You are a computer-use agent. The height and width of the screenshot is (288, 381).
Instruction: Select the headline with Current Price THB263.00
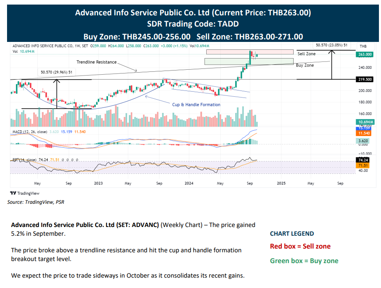(x=193, y=13)
